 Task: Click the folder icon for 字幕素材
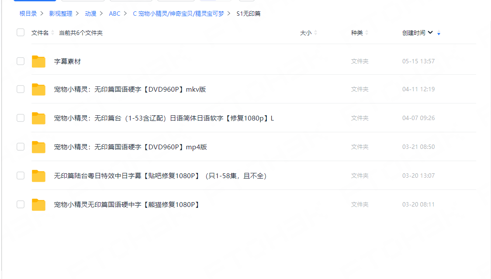pyautogui.click(x=38, y=62)
